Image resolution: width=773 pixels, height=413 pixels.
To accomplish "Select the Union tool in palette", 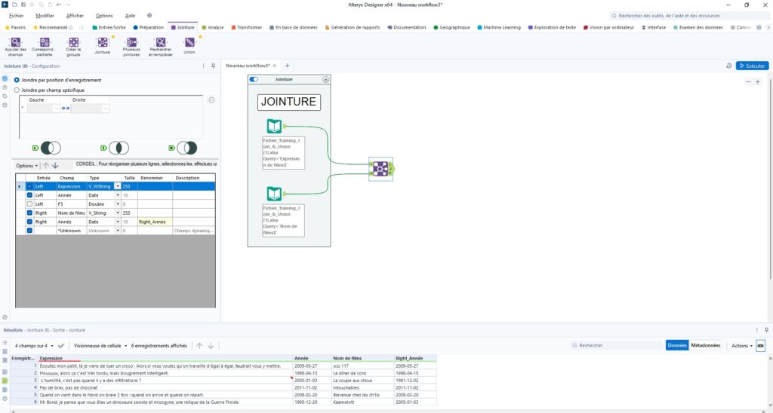I will [x=189, y=45].
